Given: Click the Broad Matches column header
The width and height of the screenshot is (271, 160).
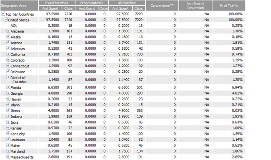Looking at the screenshot, I should 92,3.
